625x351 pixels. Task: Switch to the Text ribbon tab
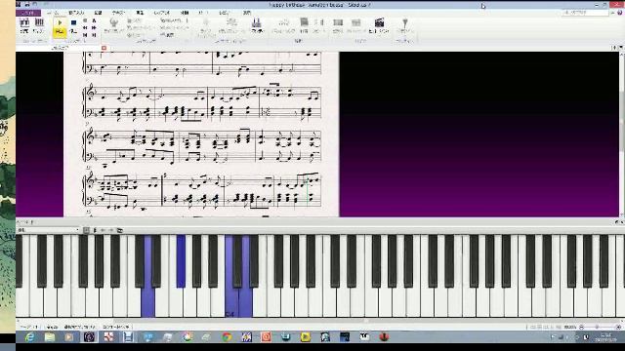(x=118, y=13)
